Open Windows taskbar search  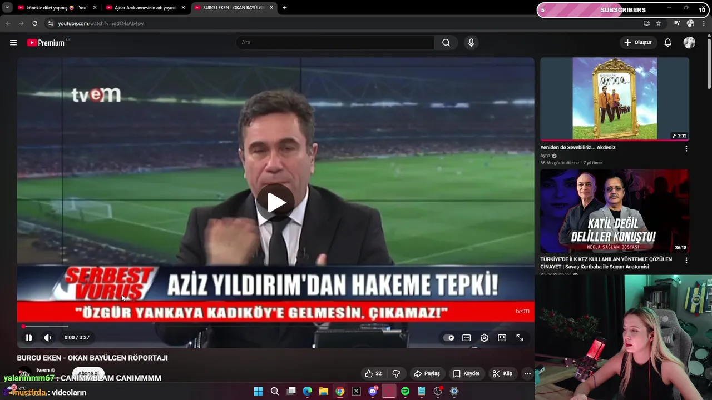pyautogui.click(x=275, y=392)
